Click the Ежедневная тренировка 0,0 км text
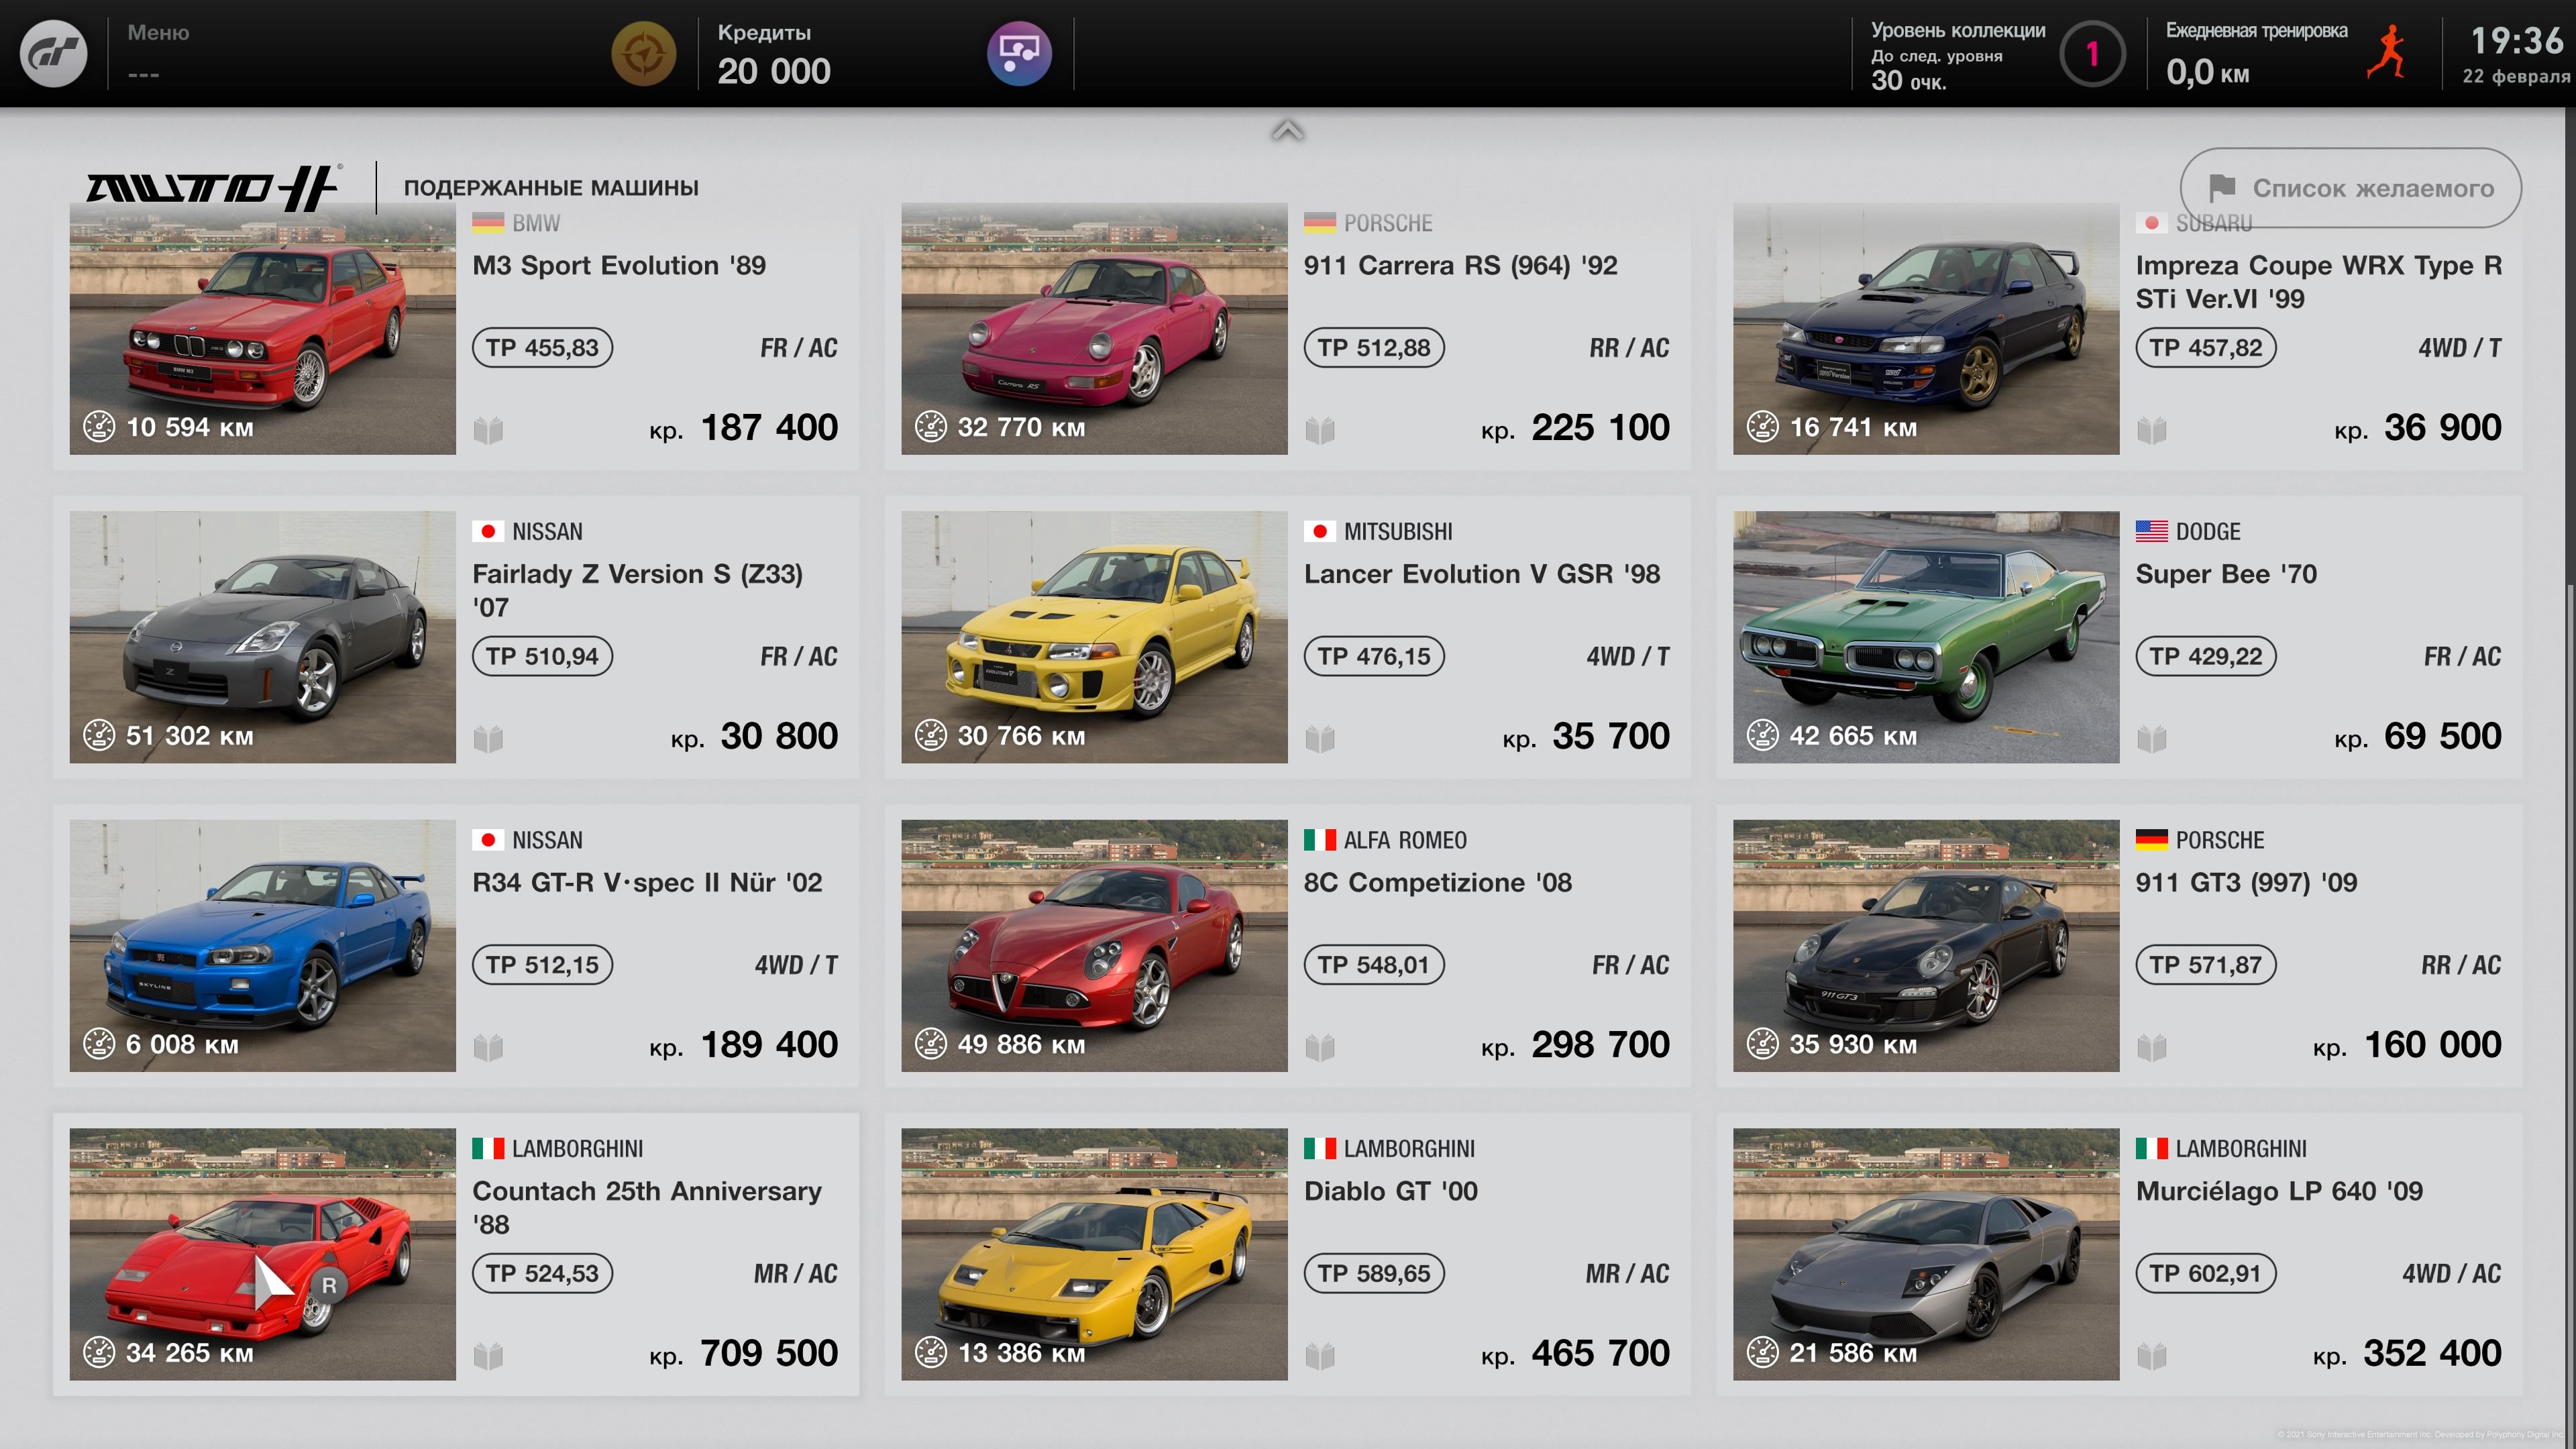The image size is (2576, 1449). (x=2256, y=54)
